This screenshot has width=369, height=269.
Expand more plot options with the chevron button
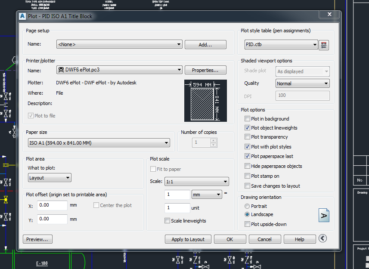click(322, 238)
